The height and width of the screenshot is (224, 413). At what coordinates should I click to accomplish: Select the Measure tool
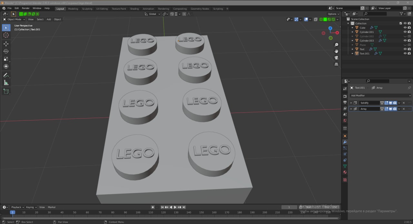6,83
